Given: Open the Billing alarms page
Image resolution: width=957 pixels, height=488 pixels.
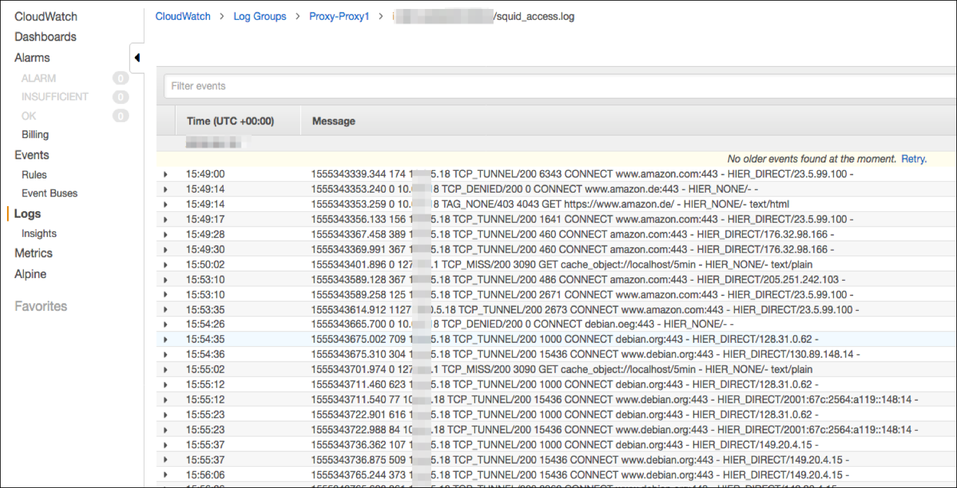Looking at the screenshot, I should click(x=35, y=134).
